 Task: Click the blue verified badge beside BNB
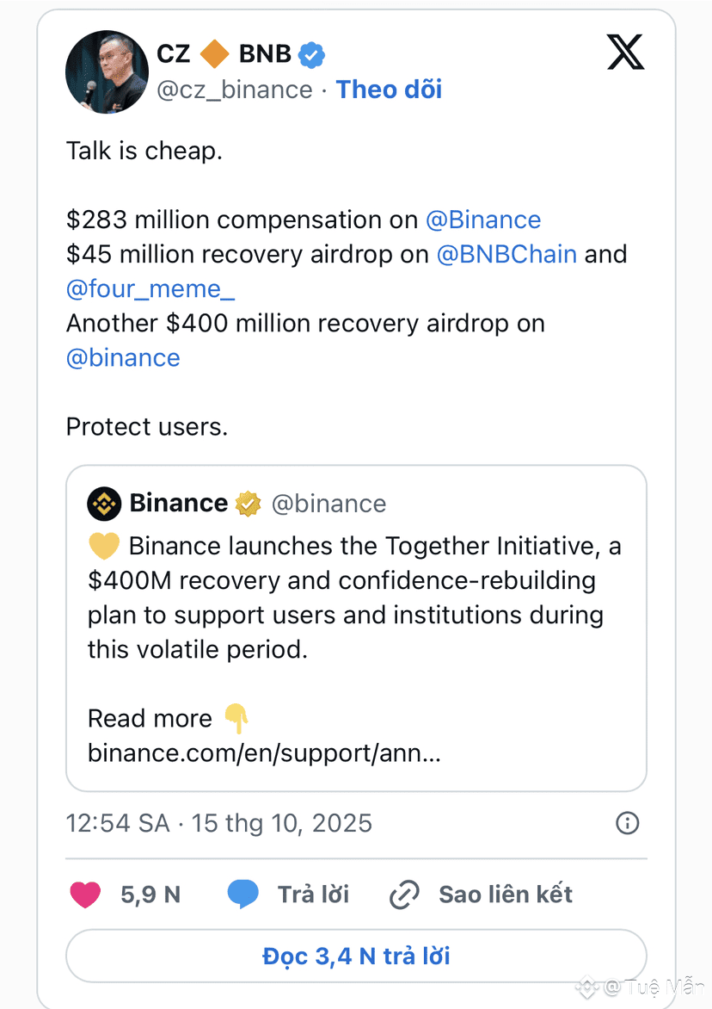pyautogui.click(x=311, y=55)
